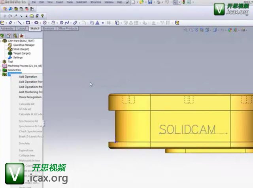Select Target (target) tree item
The image size is (253, 188).
point(22,53)
